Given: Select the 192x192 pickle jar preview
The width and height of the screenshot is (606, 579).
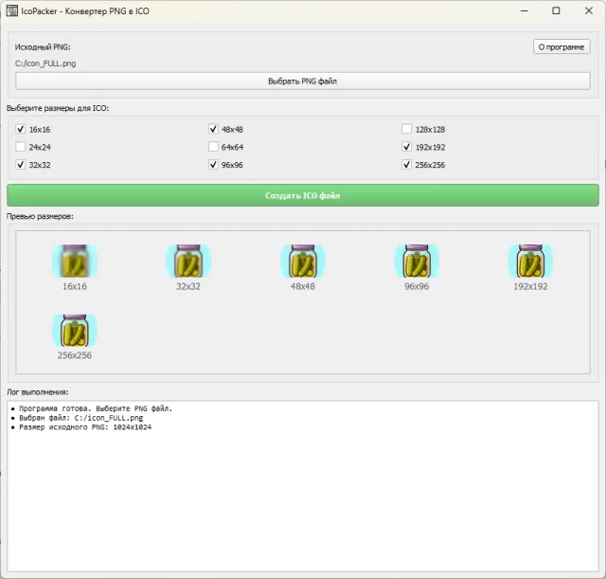Looking at the screenshot, I should [x=530, y=261].
